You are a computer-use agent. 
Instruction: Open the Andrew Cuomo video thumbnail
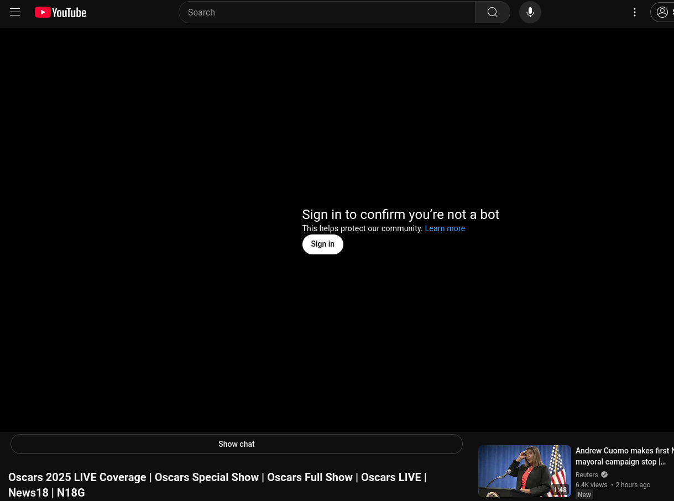click(525, 471)
